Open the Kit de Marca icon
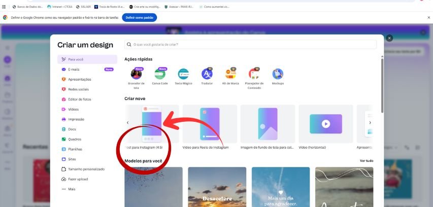Image resolution: width=433 pixels, height=207 pixels. tap(231, 75)
